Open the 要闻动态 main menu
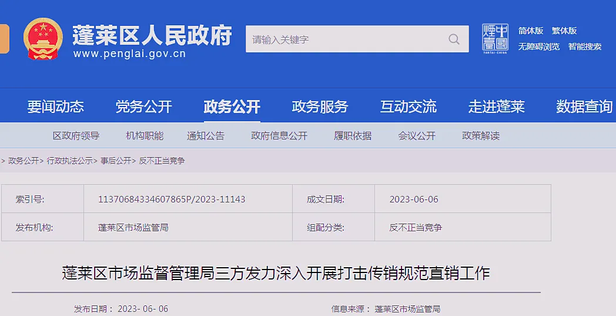Viewport: 616px width, 316px height. tap(55, 107)
